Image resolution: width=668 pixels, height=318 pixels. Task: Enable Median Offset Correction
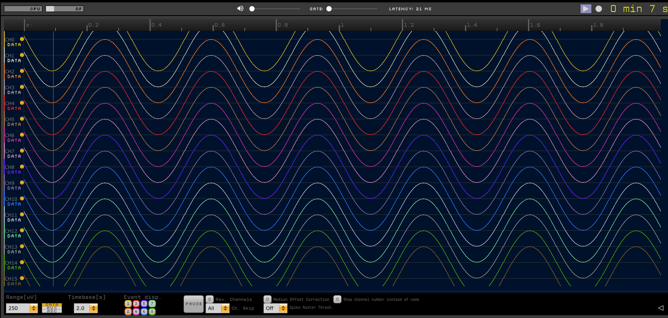(x=268, y=299)
